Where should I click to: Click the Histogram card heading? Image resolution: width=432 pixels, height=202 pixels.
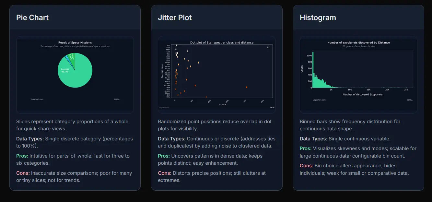318,18
